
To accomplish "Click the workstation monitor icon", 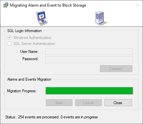I will click(x=42, y=18).
